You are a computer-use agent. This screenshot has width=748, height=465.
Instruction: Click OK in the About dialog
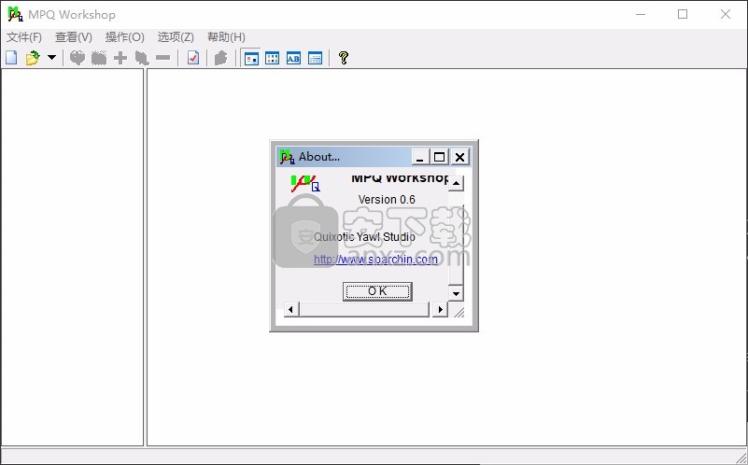[377, 291]
